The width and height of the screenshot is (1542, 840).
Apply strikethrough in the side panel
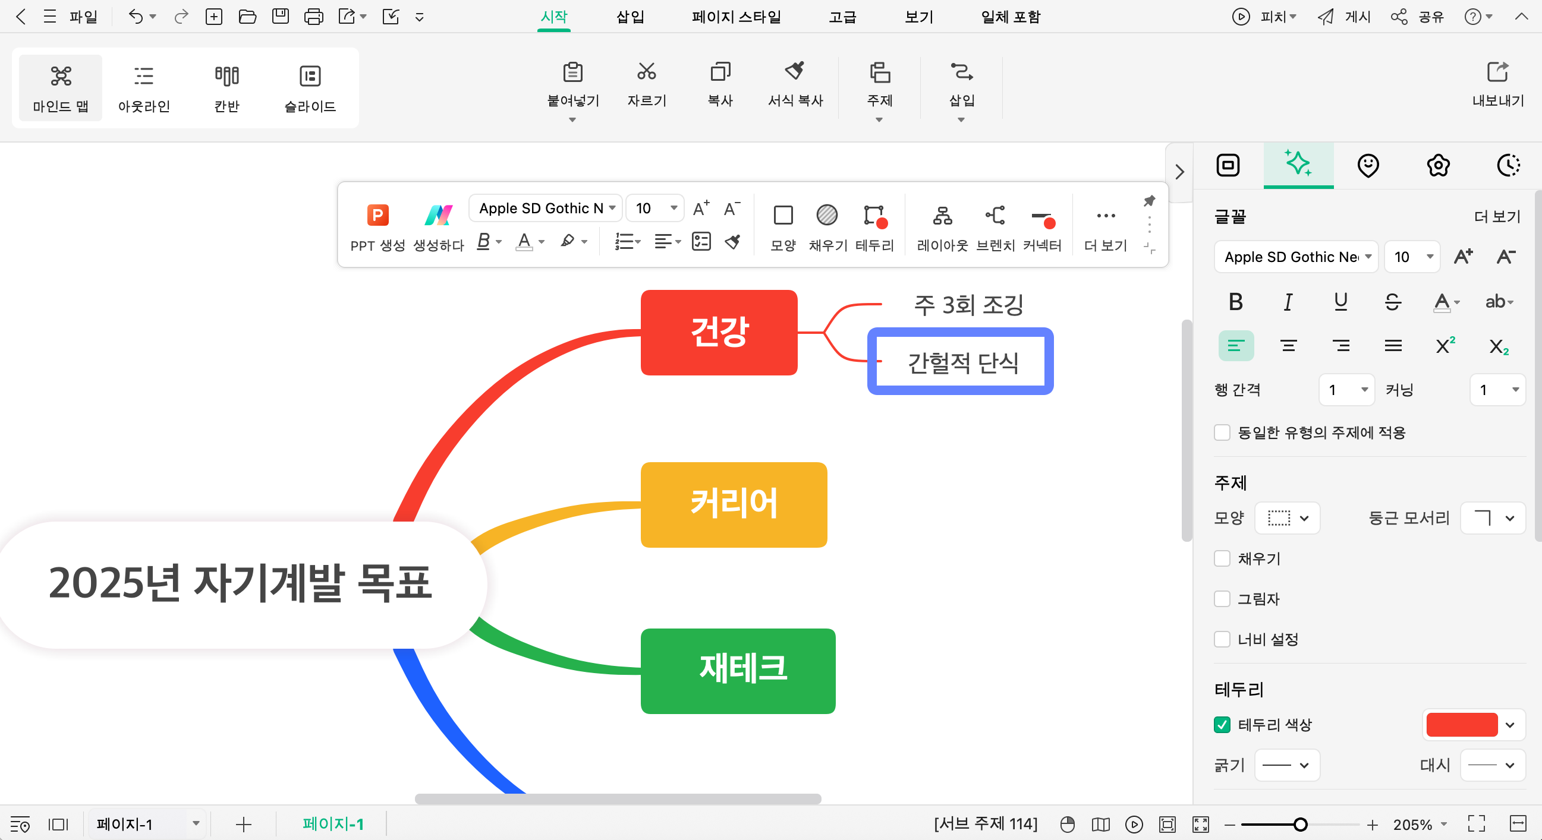[1393, 302]
